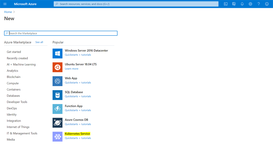Open the Web App title
This screenshot has height=144, width=273.
[x=71, y=78]
